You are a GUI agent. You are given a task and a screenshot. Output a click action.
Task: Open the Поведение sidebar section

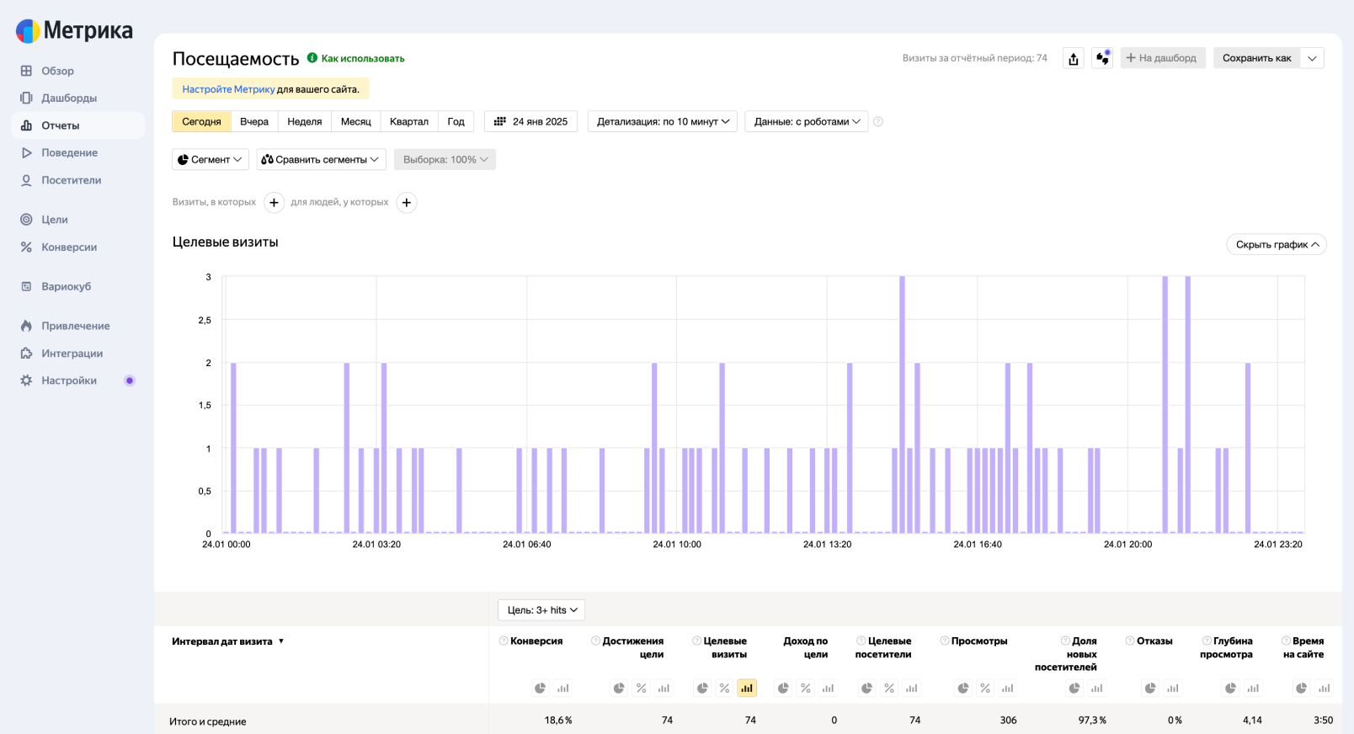click(x=69, y=152)
